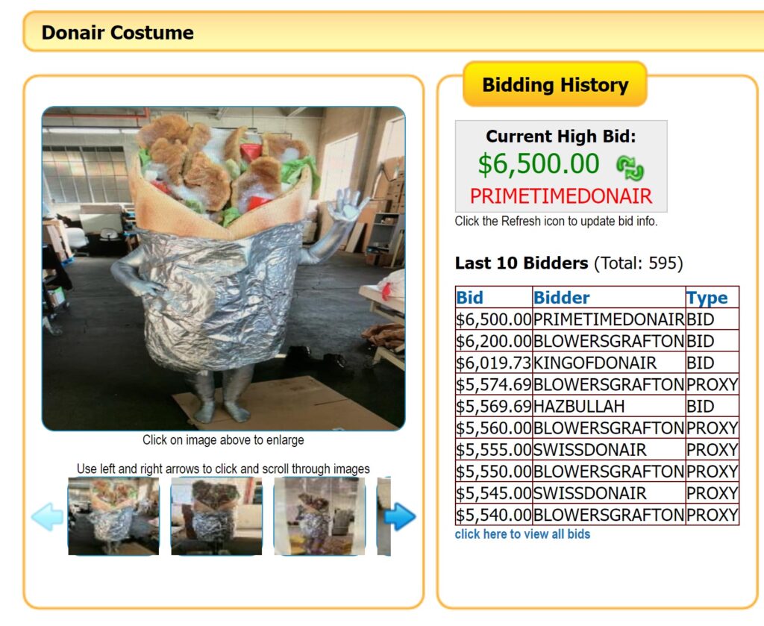Click the SWISSDONAIR entry for $5,555.00
The width and height of the screenshot is (764, 626).
tap(589, 450)
